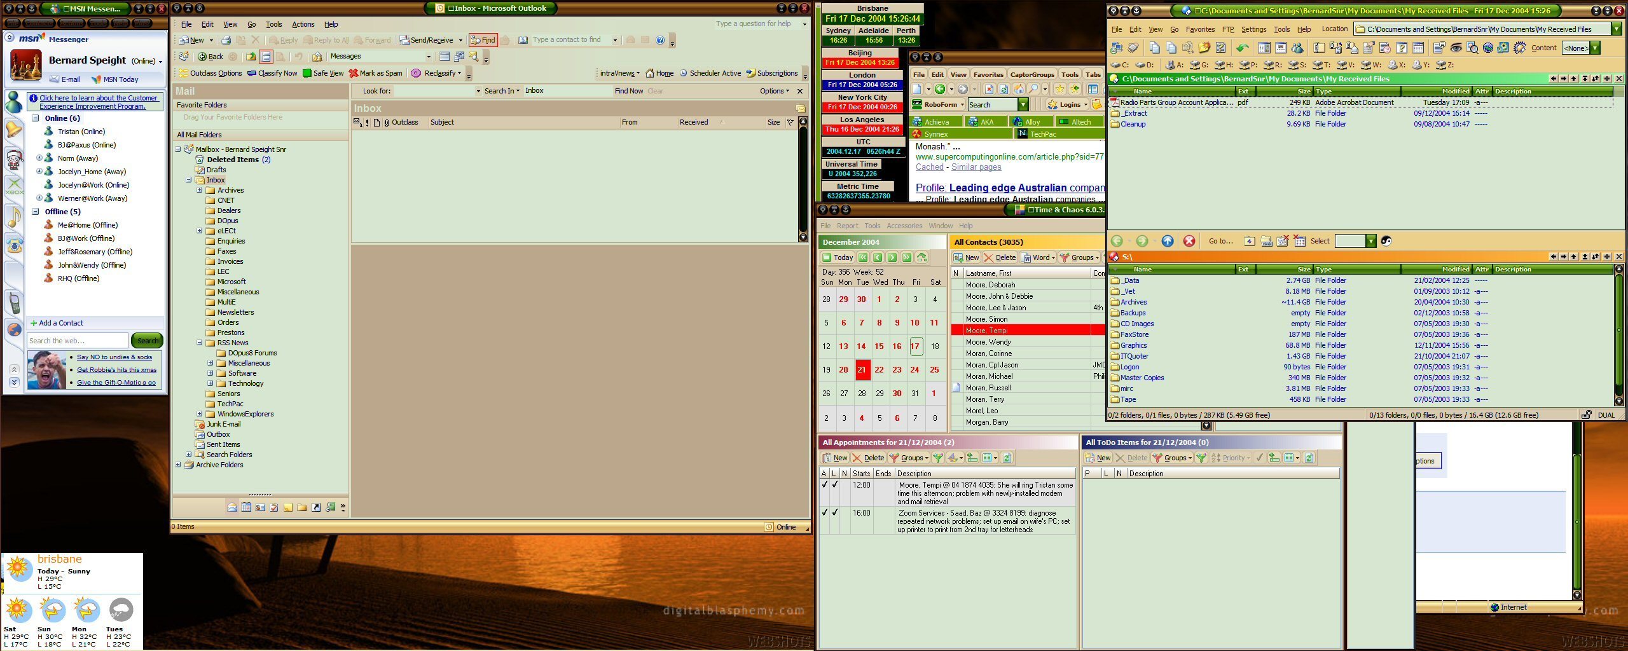This screenshot has width=1628, height=651.
Task: Click the MSN Messenger alerts bell icon
Action: click(x=13, y=130)
